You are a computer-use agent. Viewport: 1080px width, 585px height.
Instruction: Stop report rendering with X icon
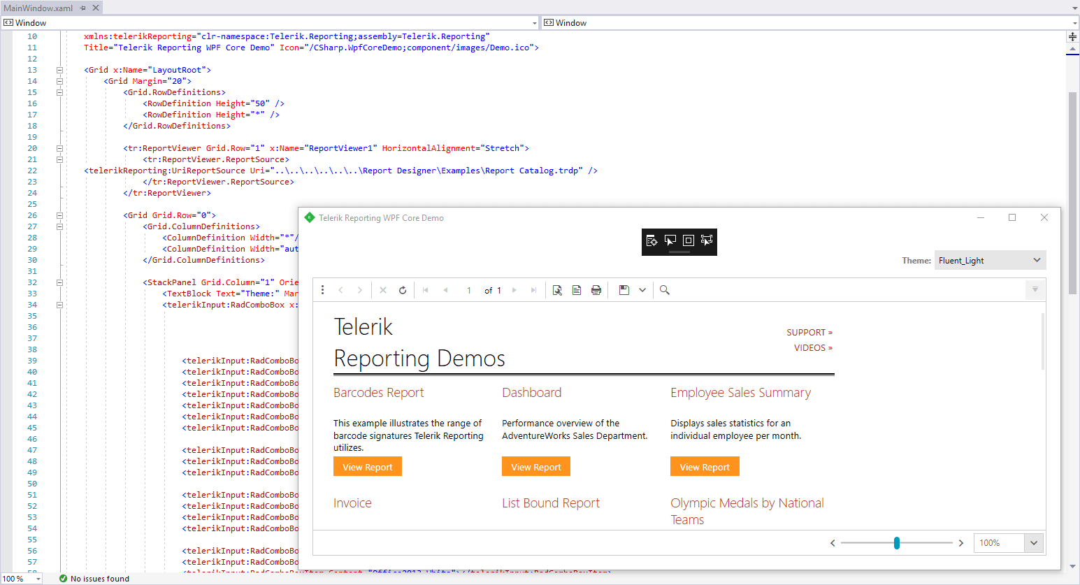tap(383, 290)
